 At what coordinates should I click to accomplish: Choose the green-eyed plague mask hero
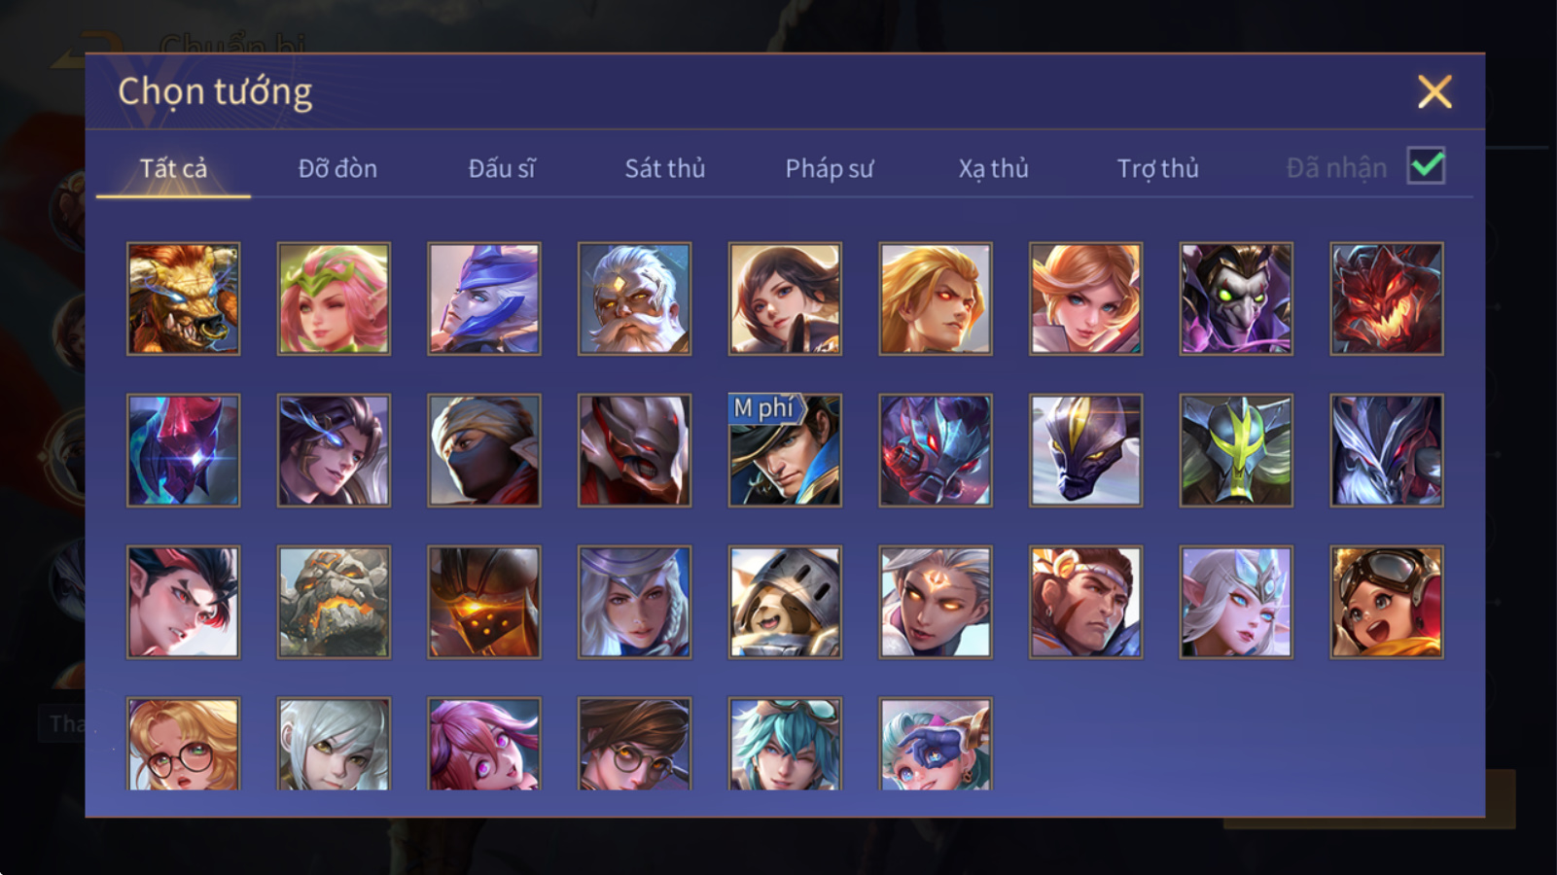click(x=1236, y=298)
